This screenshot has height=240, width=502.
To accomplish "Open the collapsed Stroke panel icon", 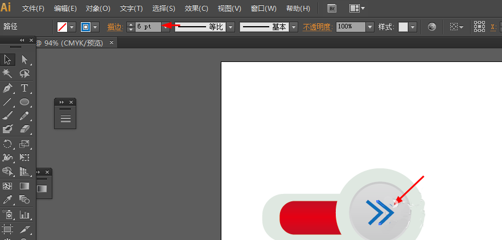I will coord(65,118).
